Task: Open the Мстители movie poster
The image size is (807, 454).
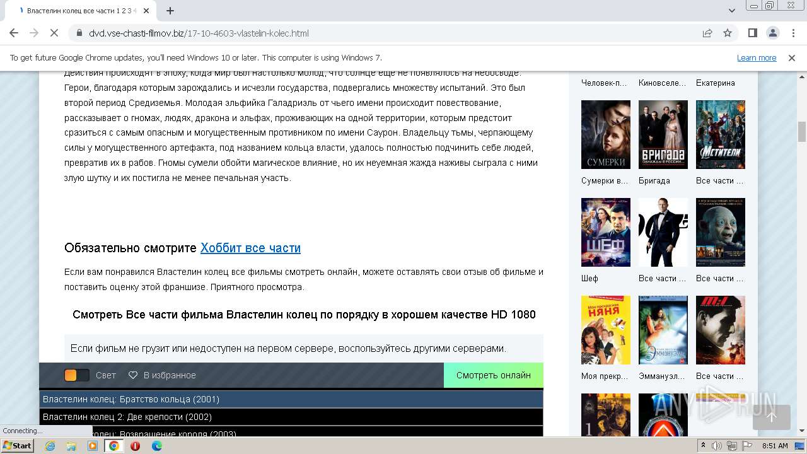Action: tap(721, 134)
